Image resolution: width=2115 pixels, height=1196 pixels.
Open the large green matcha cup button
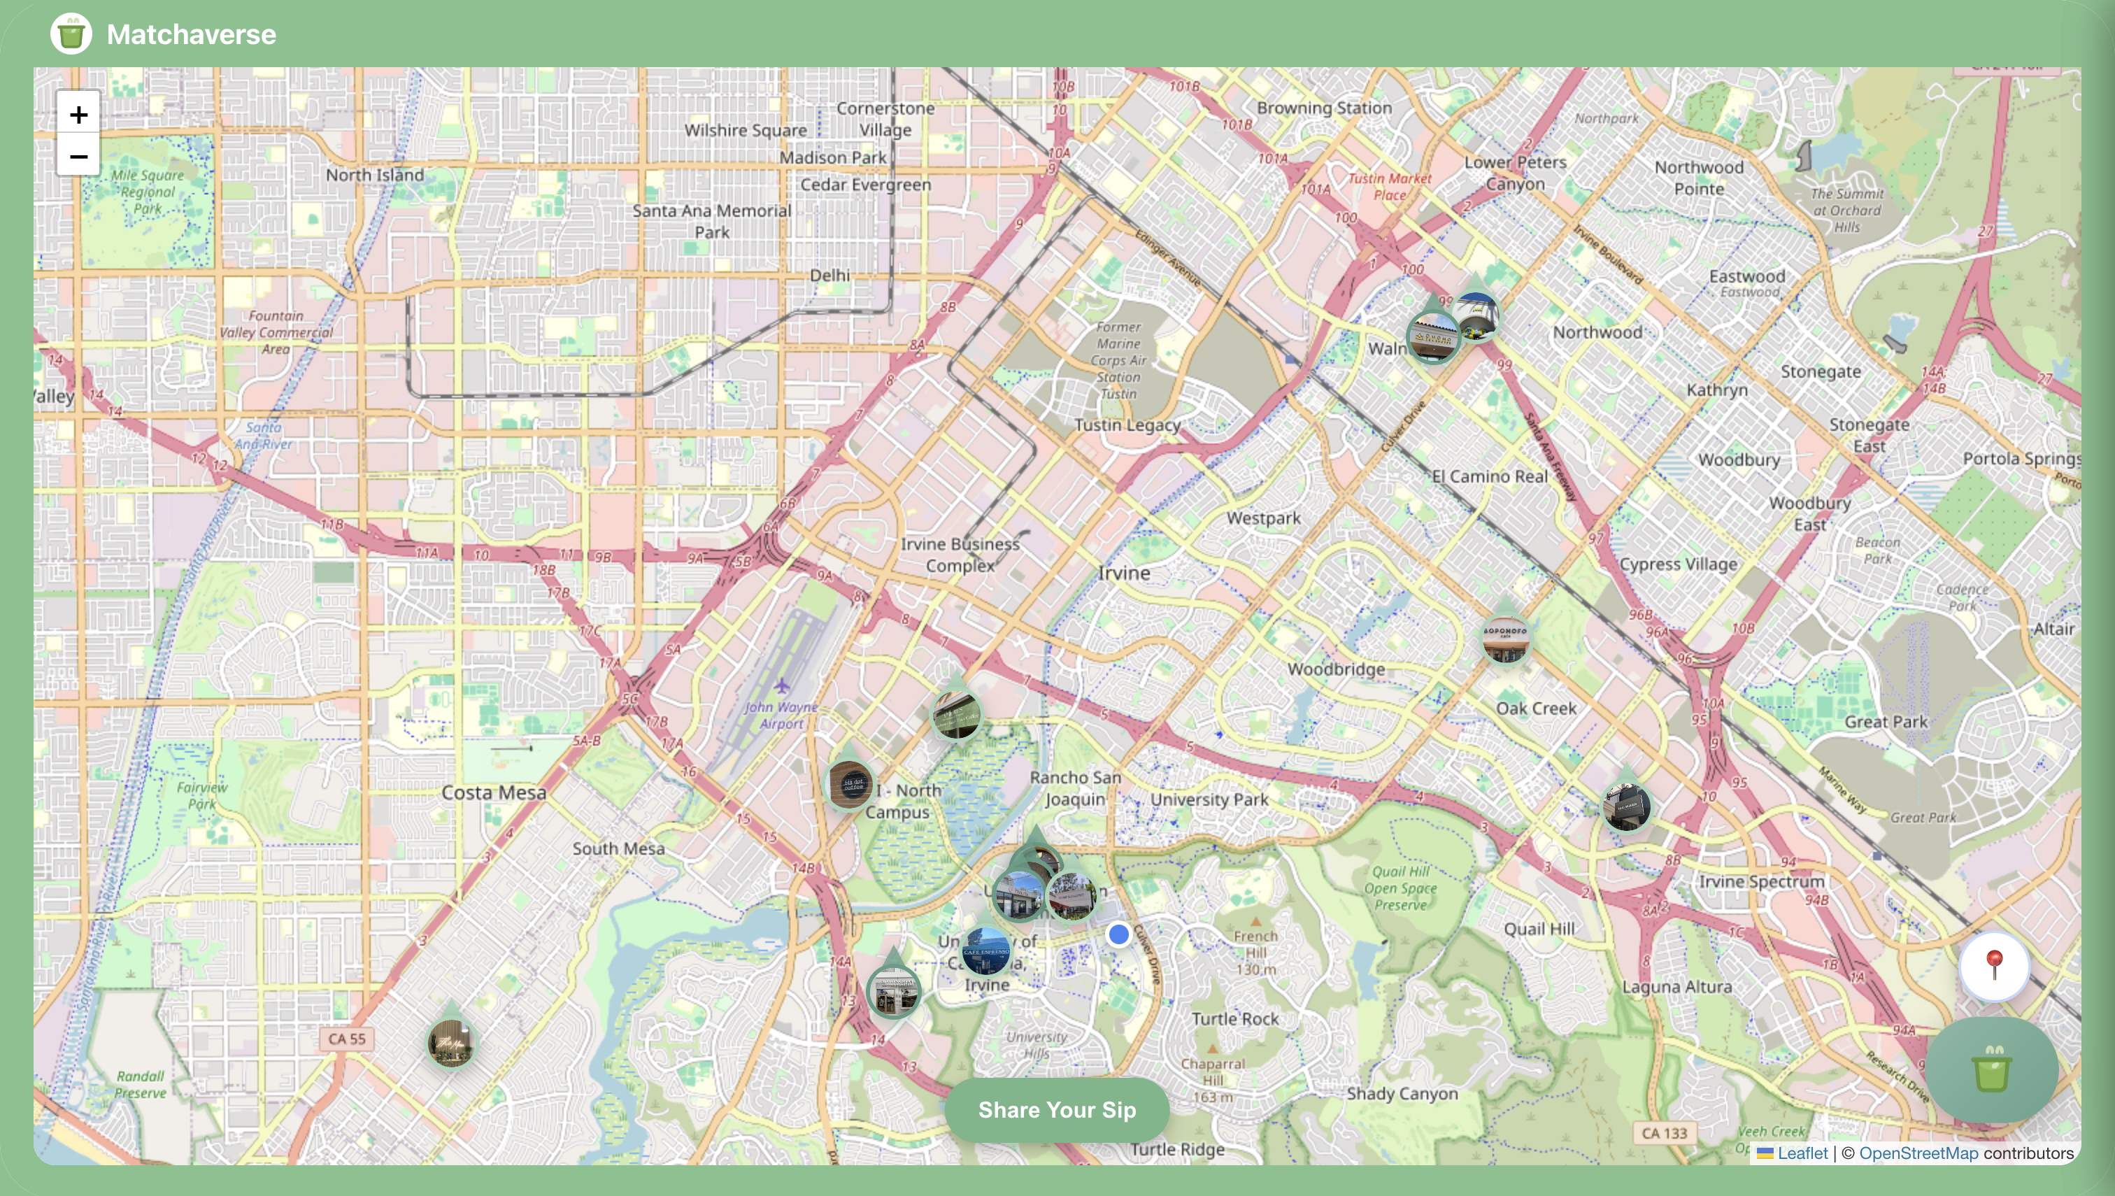[1992, 1069]
